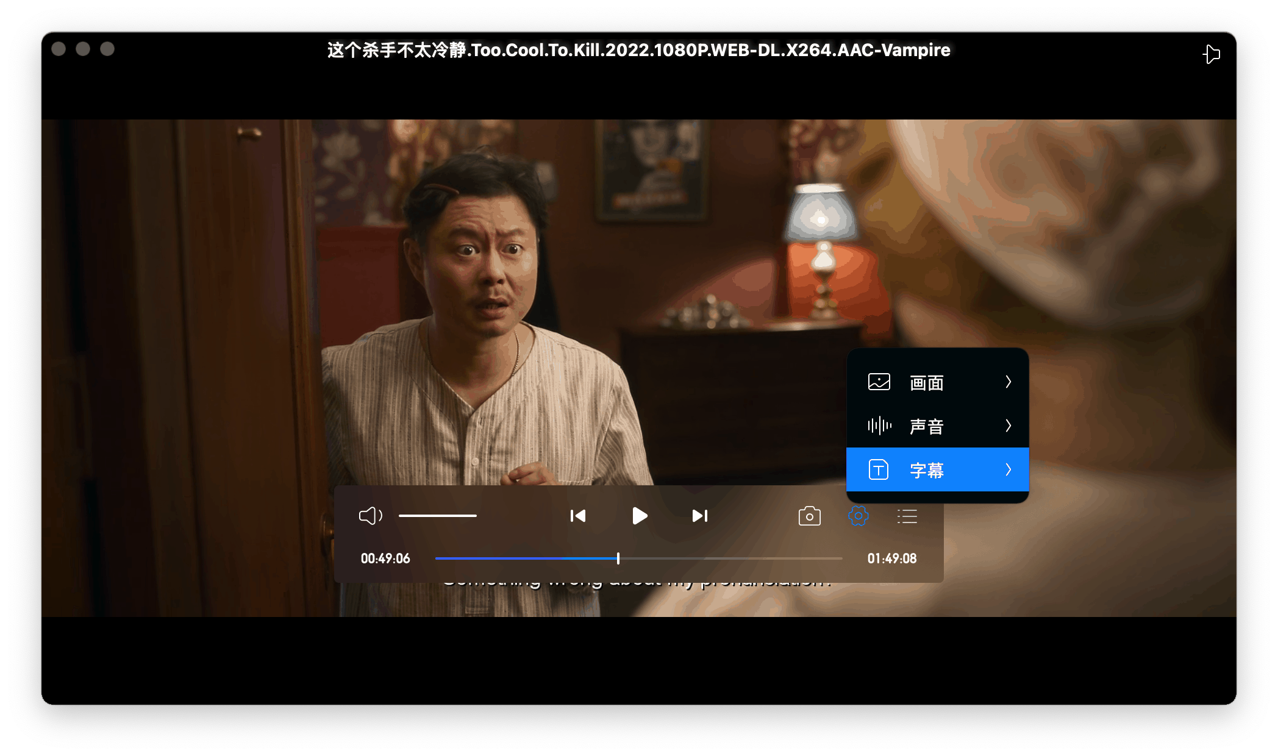
Task: Click the total duration 01:49:08
Action: click(x=892, y=558)
